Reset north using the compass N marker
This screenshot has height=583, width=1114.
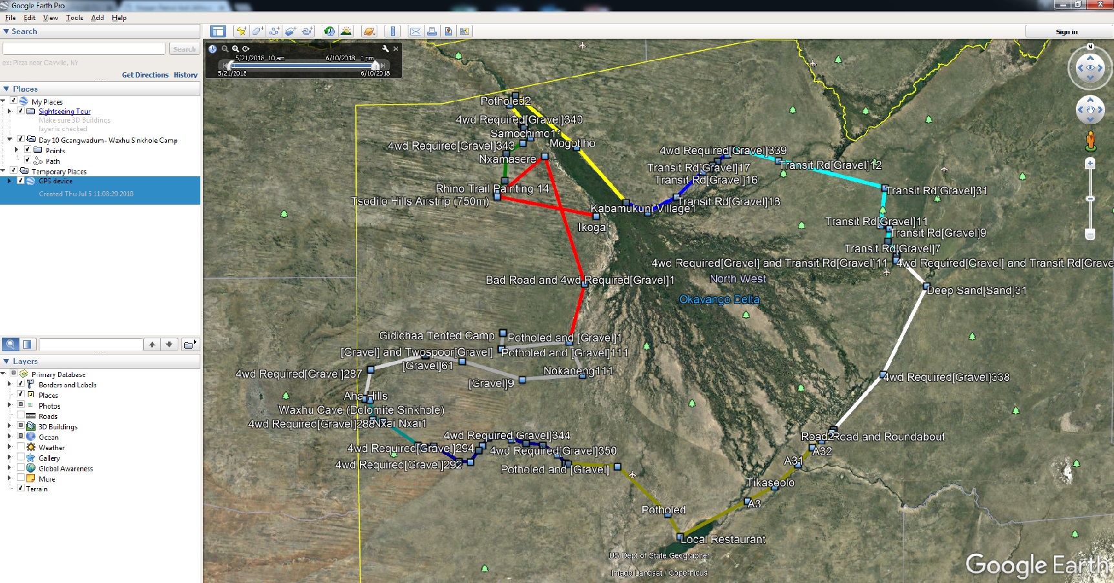(1090, 46)
